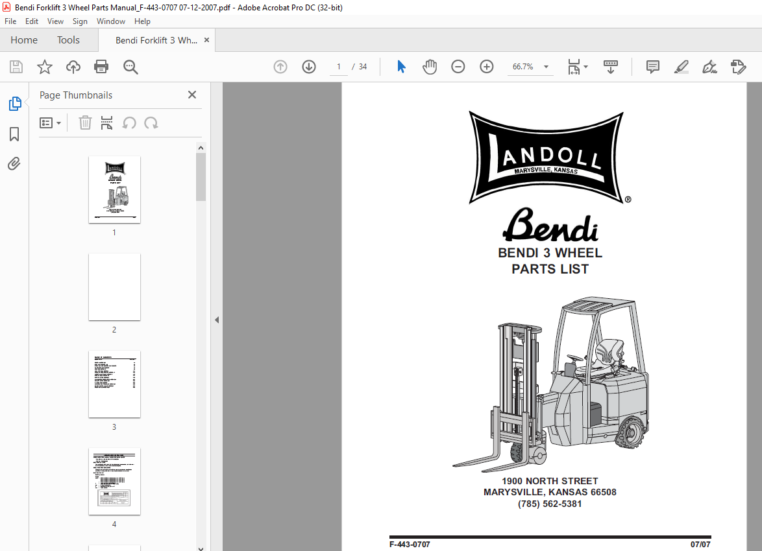
Task: Click the Insert pages icon in thumbnails toolbar
Action: (x=106, y=123)
